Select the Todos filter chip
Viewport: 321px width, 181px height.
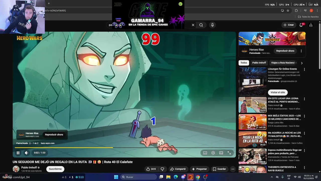(244, 63)
